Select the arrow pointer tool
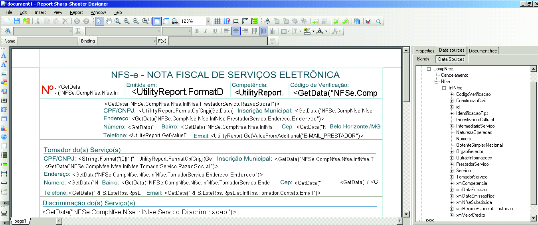Viewport: 538px width, 225px height. (x=99, y=21)
